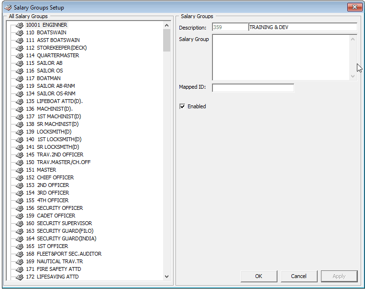Screen dimensions: 365x289
Task: Click the icon beside 153 2ND OFFICER
Action: (x=20, y=186)
